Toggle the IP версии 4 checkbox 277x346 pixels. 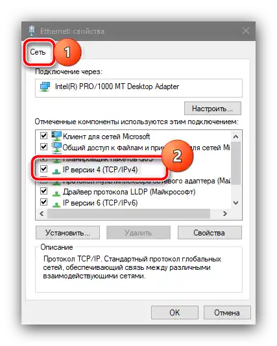(x=43, y=169)
